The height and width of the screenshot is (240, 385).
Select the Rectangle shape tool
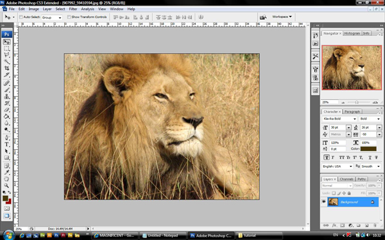tap(6, 157)
